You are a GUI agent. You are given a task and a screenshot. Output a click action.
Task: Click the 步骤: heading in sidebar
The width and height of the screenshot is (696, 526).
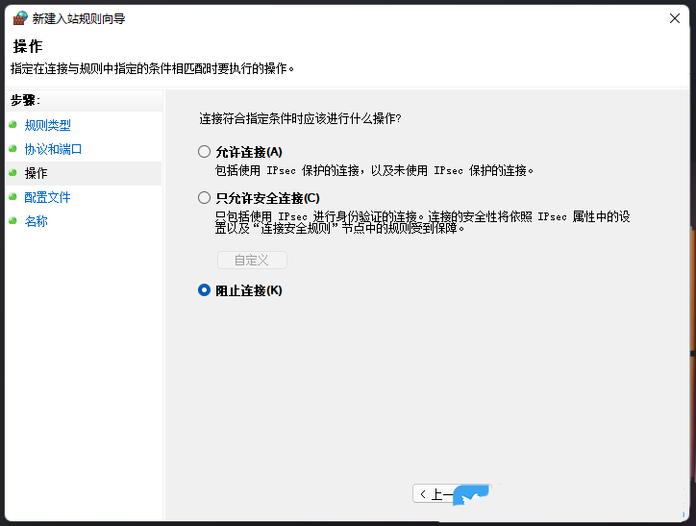pos(25,100)
